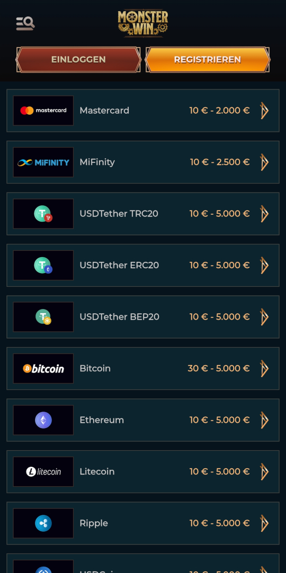Open the USDTether ERC20 arrow

tap(264, 265)
